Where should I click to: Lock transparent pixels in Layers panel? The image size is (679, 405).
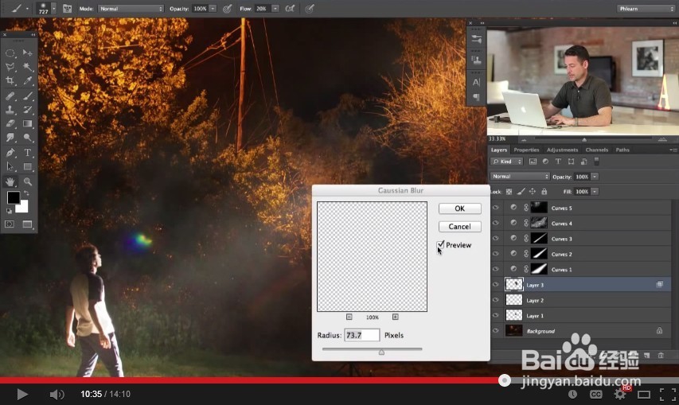click(x=509, y=191)
